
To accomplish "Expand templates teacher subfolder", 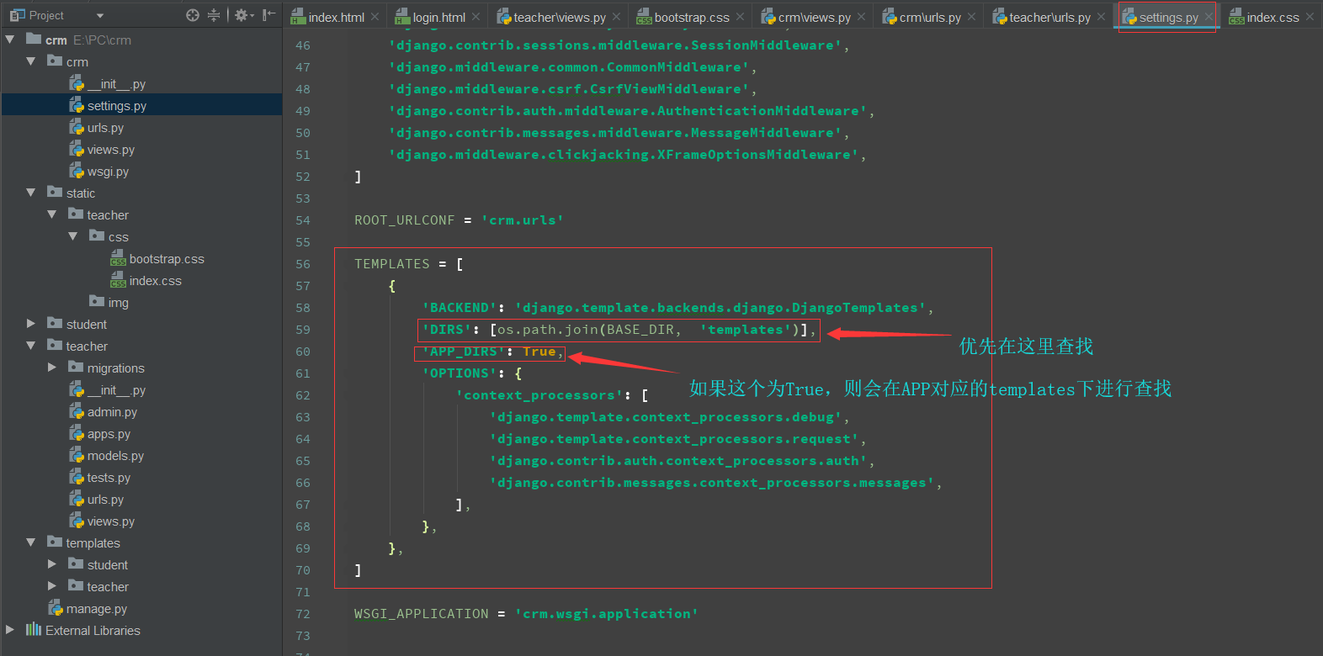I will click(52, 586).
